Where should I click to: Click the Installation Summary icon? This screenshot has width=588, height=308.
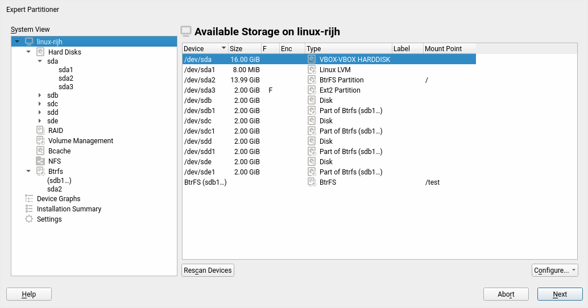(x=29, y=209)
